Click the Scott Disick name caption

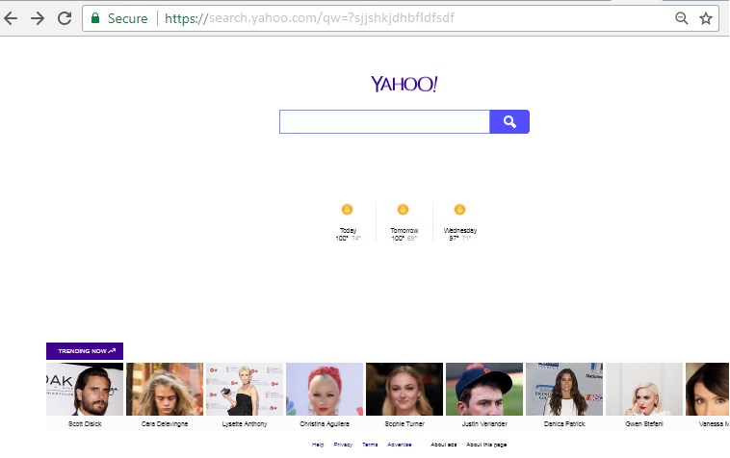click(x=85, y=423)
